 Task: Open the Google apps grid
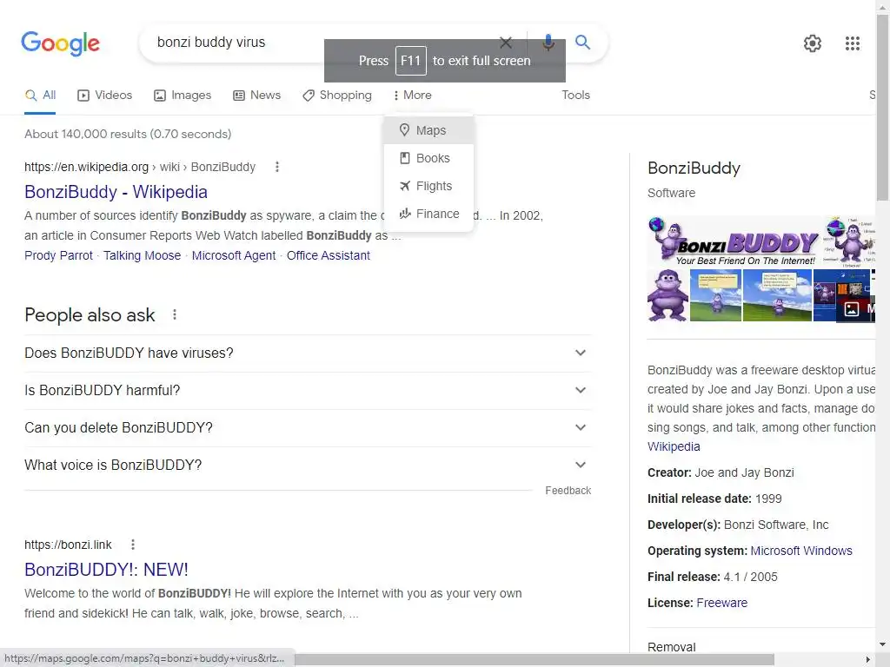click(x=852, y=43)
